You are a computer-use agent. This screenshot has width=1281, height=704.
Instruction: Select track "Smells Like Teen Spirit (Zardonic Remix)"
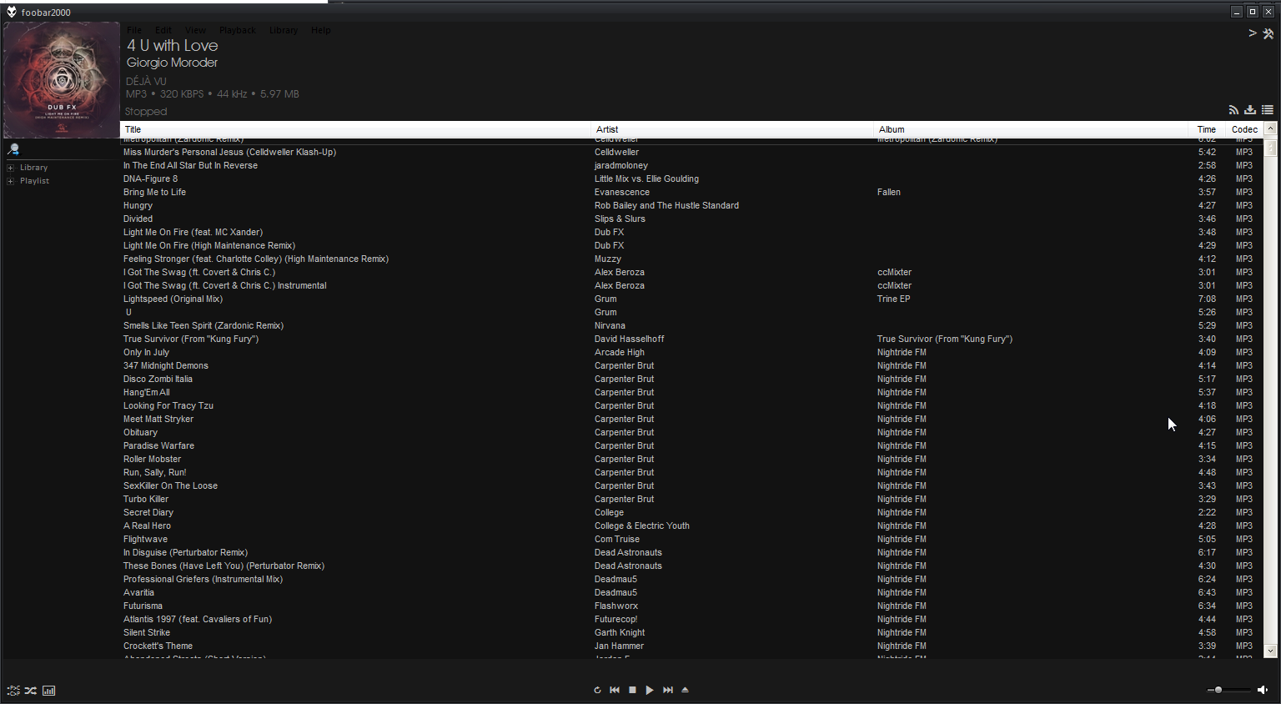[203, 325]
